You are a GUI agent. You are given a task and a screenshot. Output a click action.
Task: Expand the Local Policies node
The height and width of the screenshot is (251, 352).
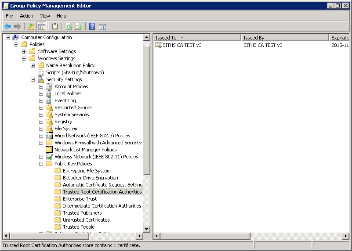(41, 93)
